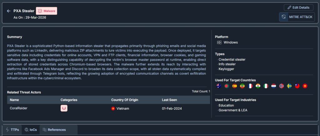
Task: Click the Country Of Origin column header
Action: pyautogui.click(x=125, y=100)
